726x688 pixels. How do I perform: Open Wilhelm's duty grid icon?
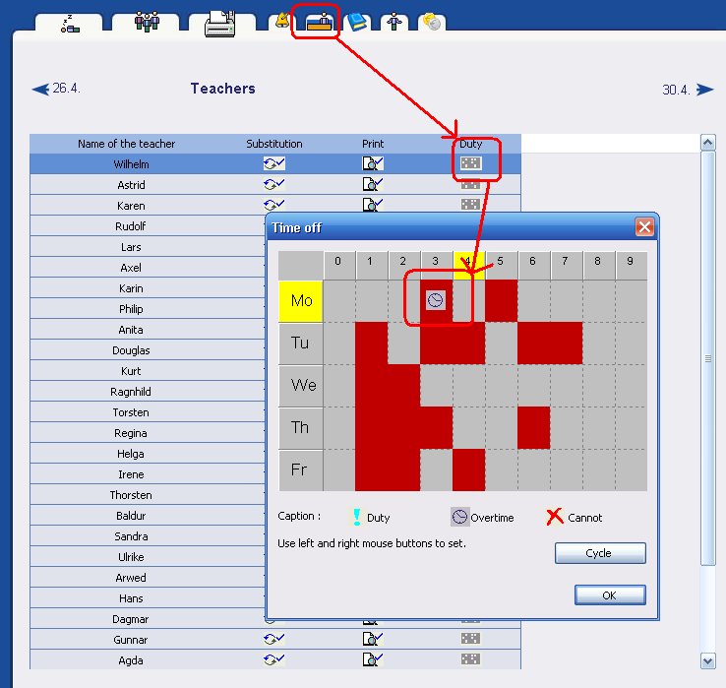pos(471,163)
